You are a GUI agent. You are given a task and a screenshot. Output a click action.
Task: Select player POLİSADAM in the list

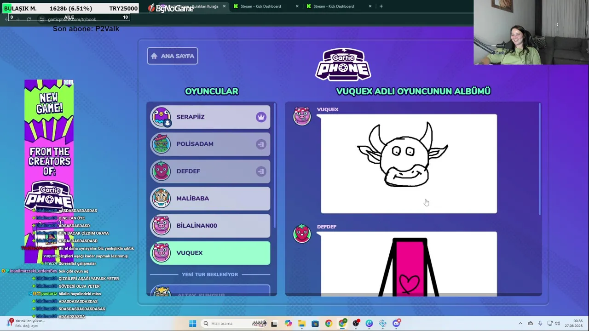click(210, 144)
